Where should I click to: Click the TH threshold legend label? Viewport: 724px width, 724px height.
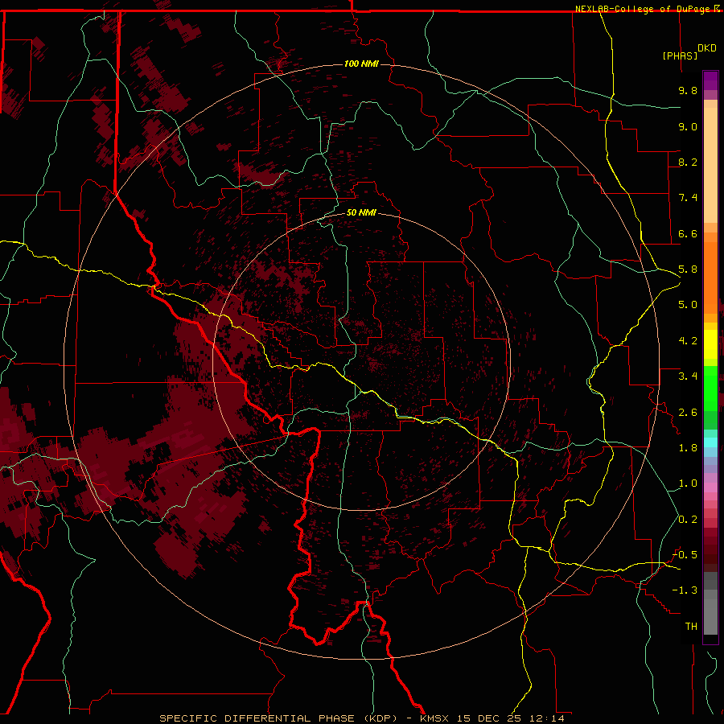(x=691, y=626)
